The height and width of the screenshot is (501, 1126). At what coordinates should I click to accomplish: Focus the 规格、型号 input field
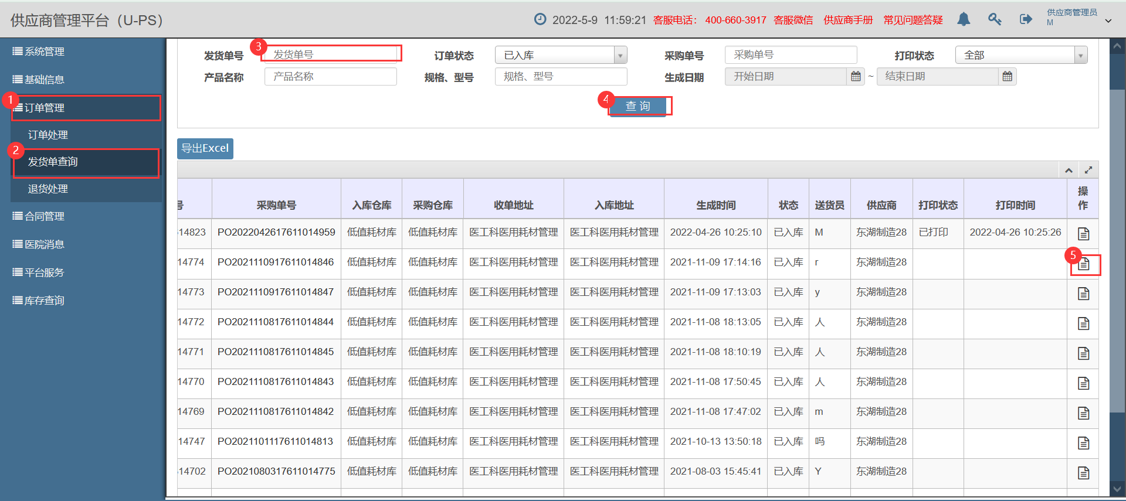pyautogui.click(x=561, y=76)
